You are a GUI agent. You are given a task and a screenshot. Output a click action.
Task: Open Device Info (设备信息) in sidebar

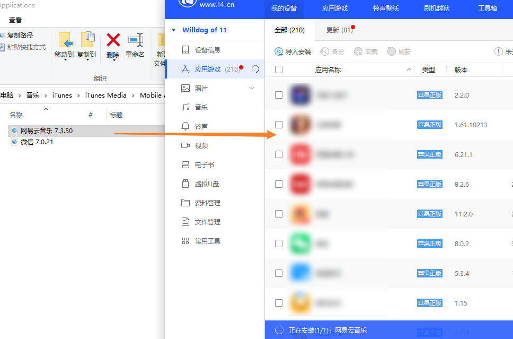point(207,50)
